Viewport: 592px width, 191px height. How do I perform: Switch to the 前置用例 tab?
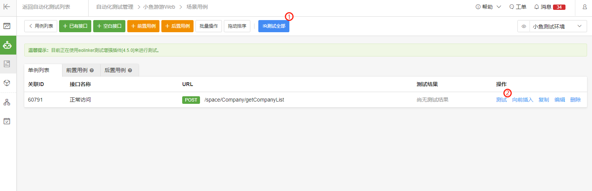pyautogui.click(x=81, y=70)
